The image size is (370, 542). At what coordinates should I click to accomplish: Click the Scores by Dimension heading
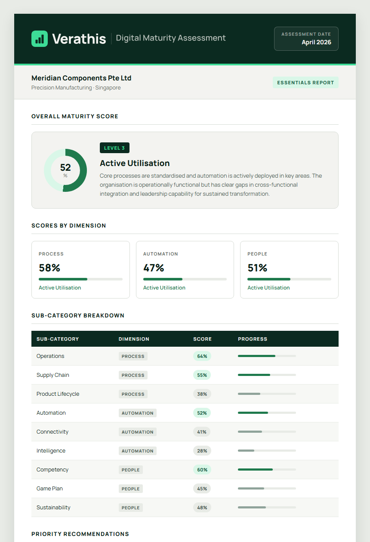point(69,225)
